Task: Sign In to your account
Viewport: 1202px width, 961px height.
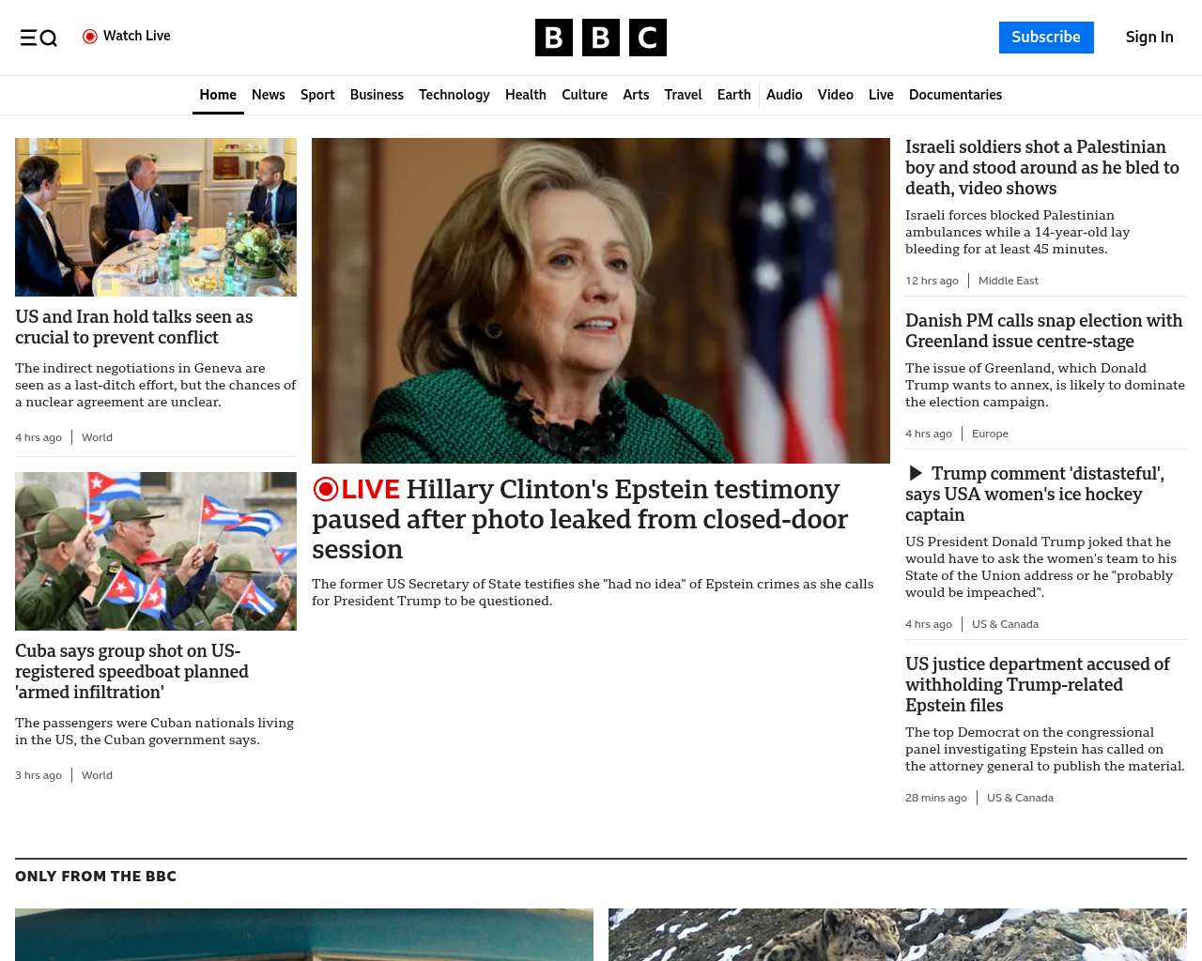Action: click(1149, 38)
